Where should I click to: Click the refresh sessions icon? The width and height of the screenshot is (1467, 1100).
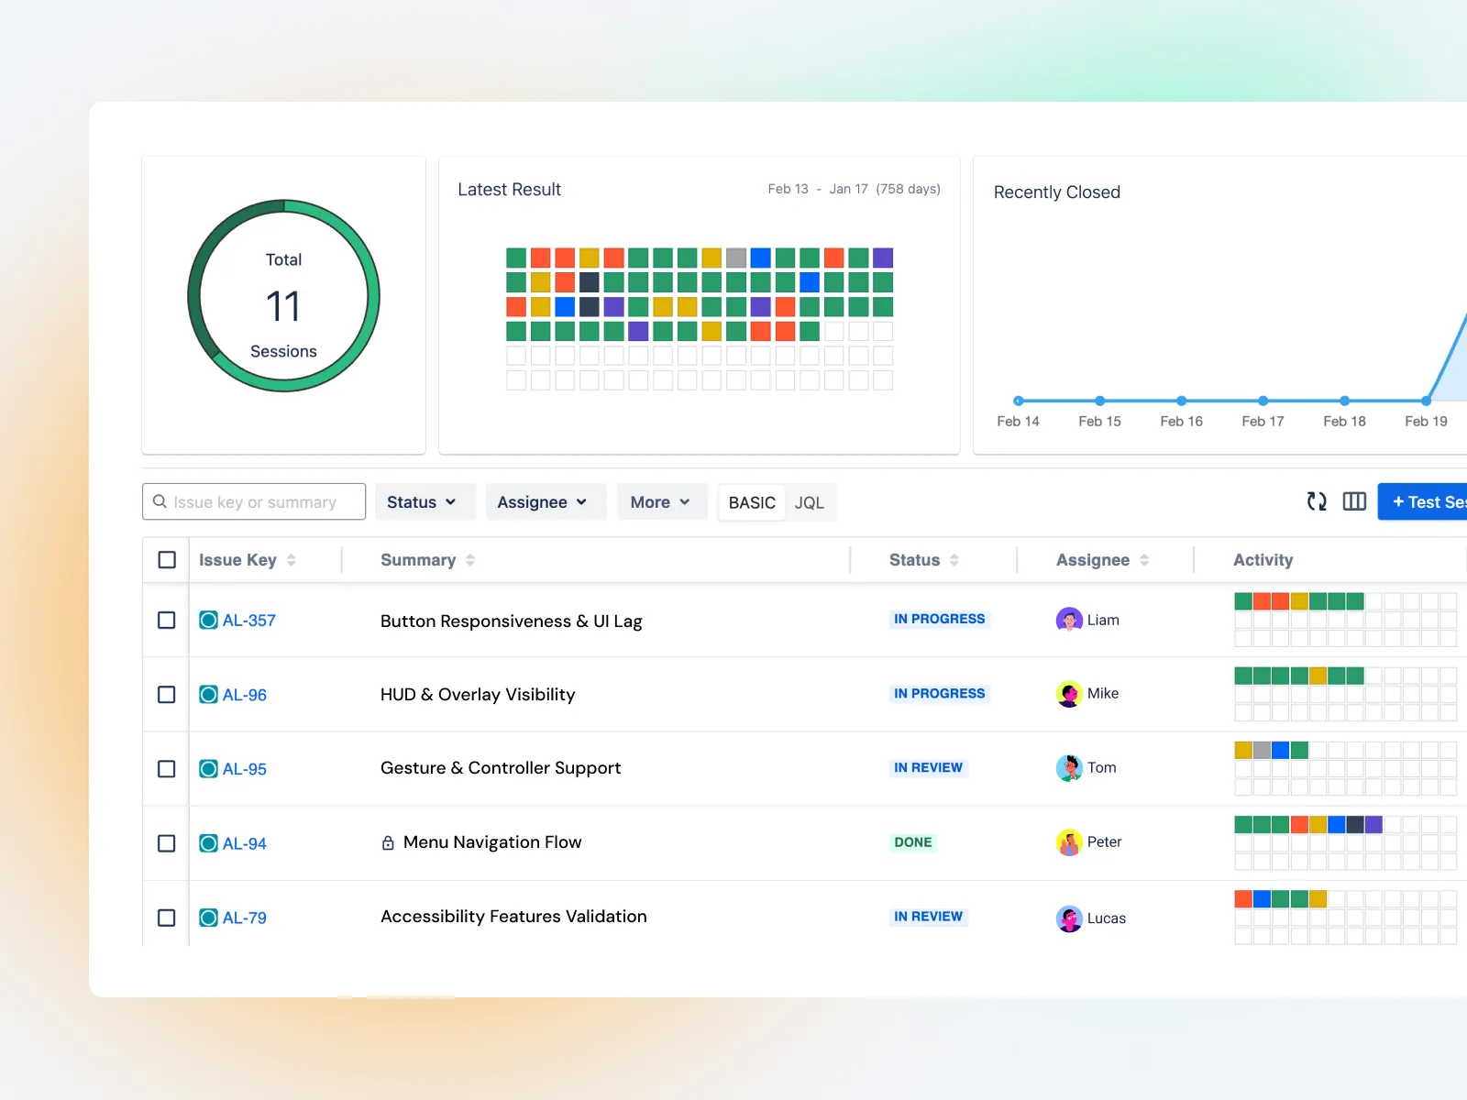click(x=1316, y=501)
